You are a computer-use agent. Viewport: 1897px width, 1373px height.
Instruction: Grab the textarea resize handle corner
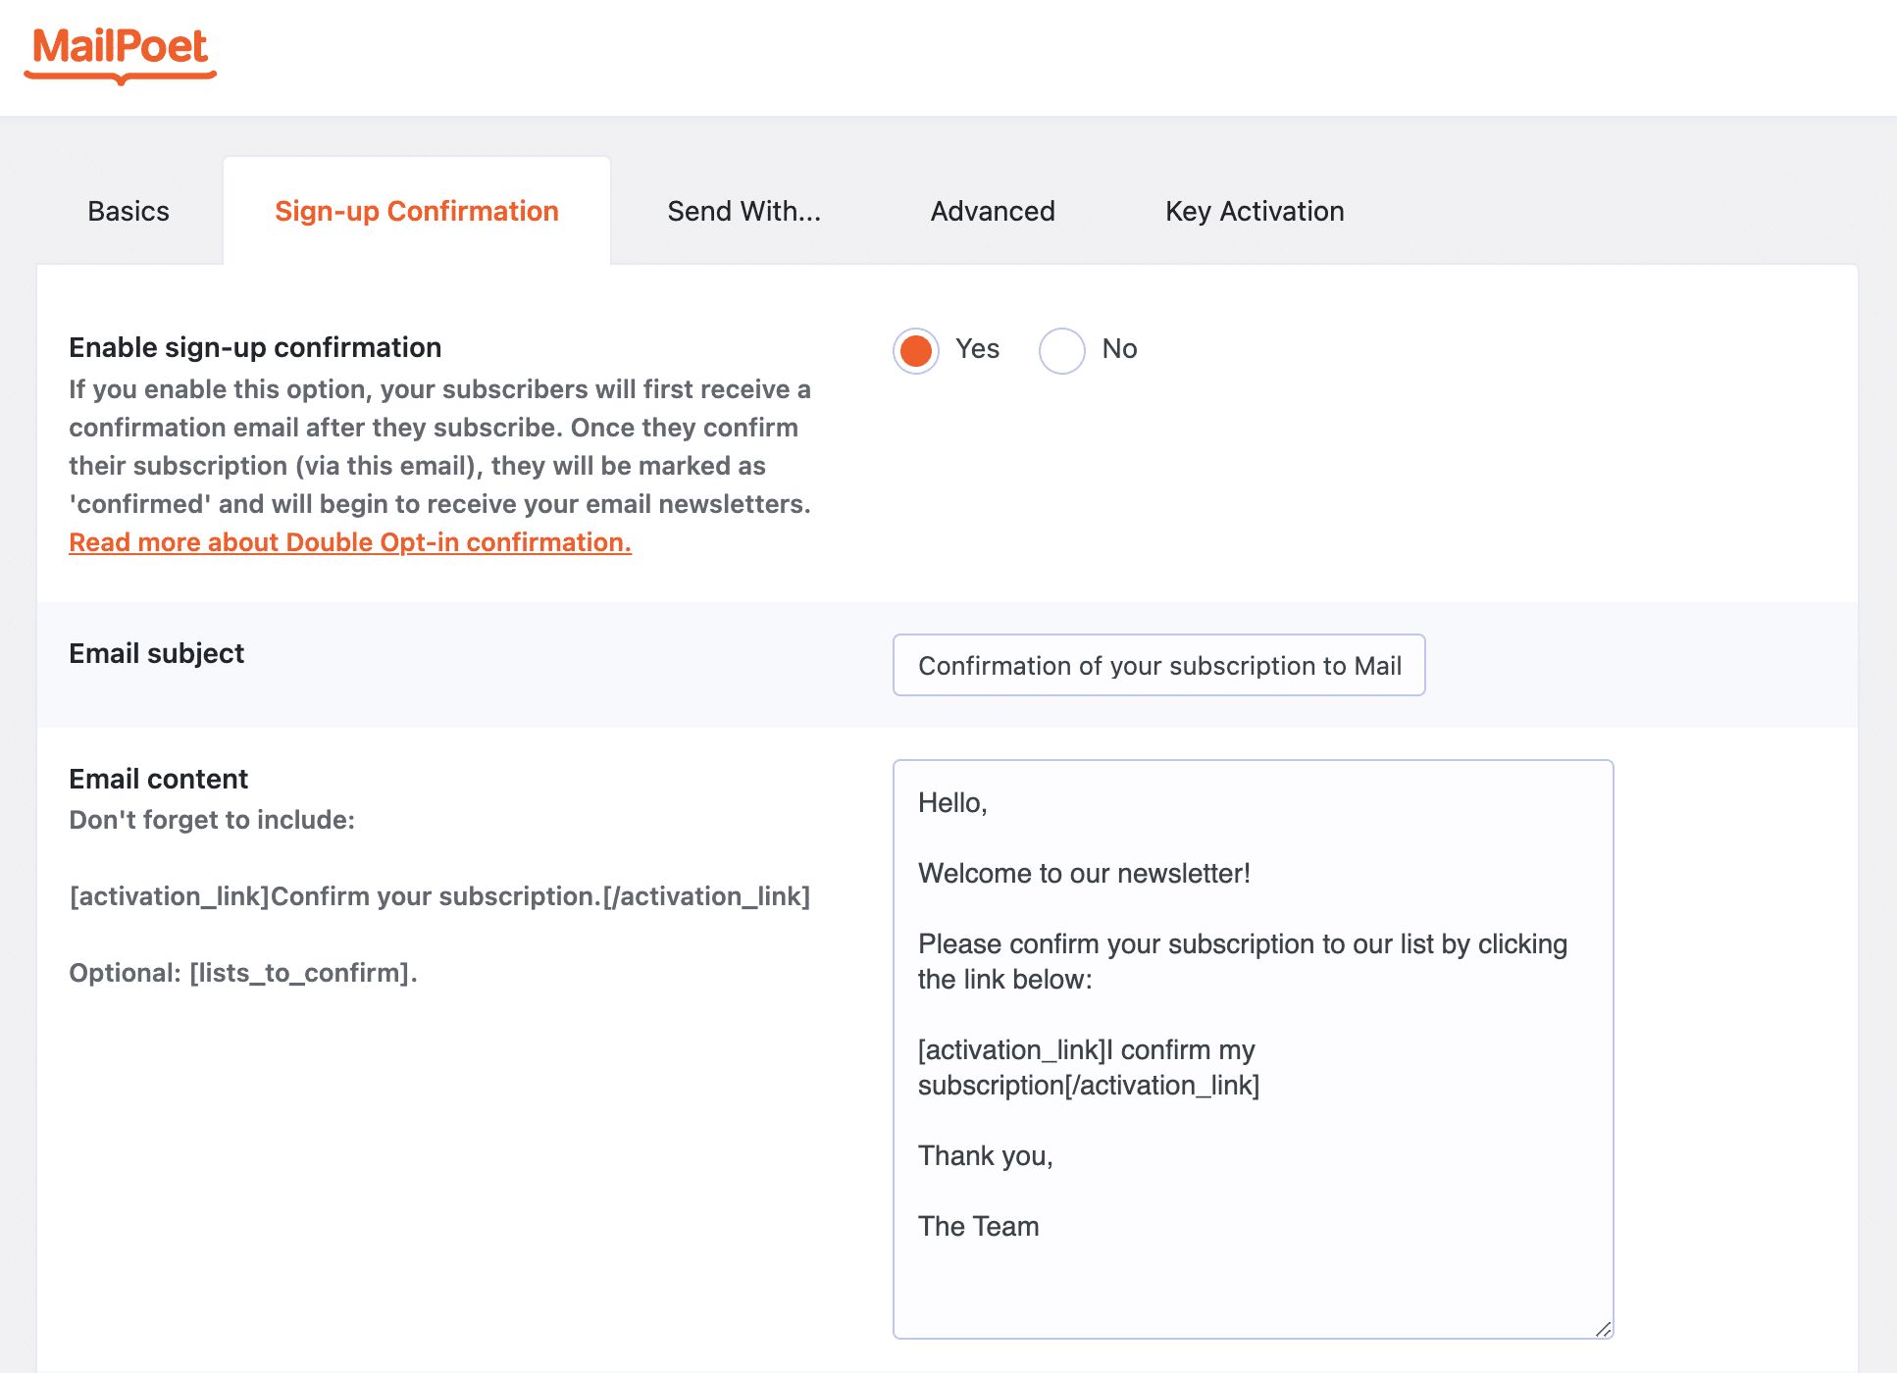click(1603, 1329)
